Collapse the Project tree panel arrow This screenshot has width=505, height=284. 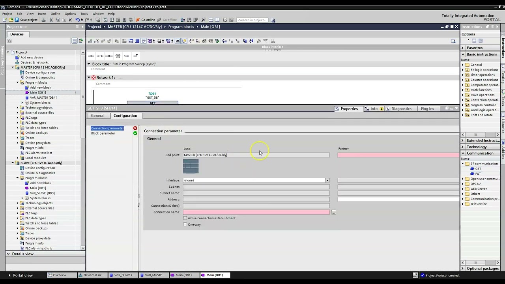point(82,27)
